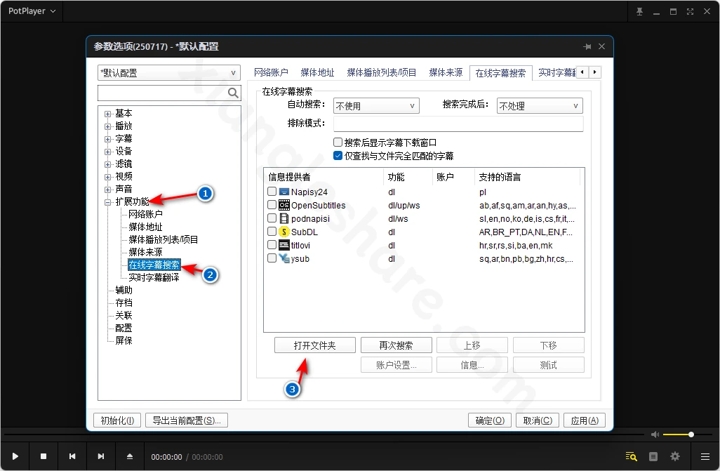Click the playback seek bar

(324, 434)
